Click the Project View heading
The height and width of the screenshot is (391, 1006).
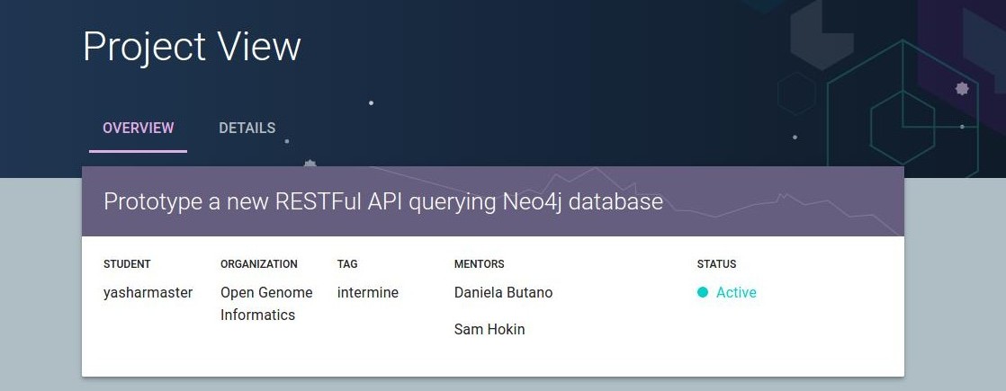click(x=192, y=47)
